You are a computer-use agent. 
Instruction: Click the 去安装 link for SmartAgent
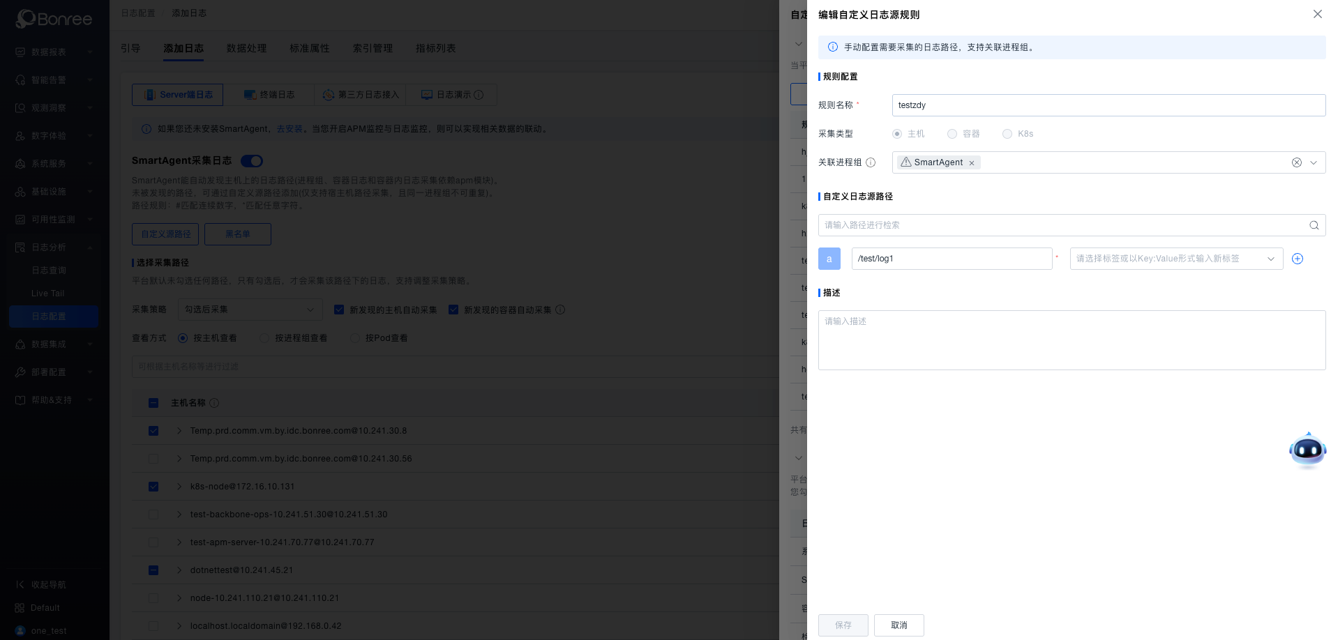289,128
